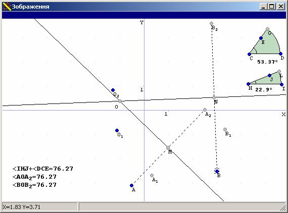
Task: Select gray point L of the small angle
Action: 279,71
